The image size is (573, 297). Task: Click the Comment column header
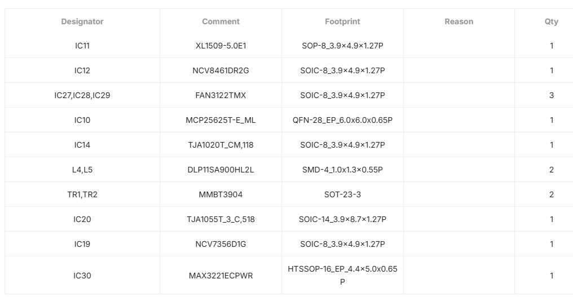[x=221, y=21]
